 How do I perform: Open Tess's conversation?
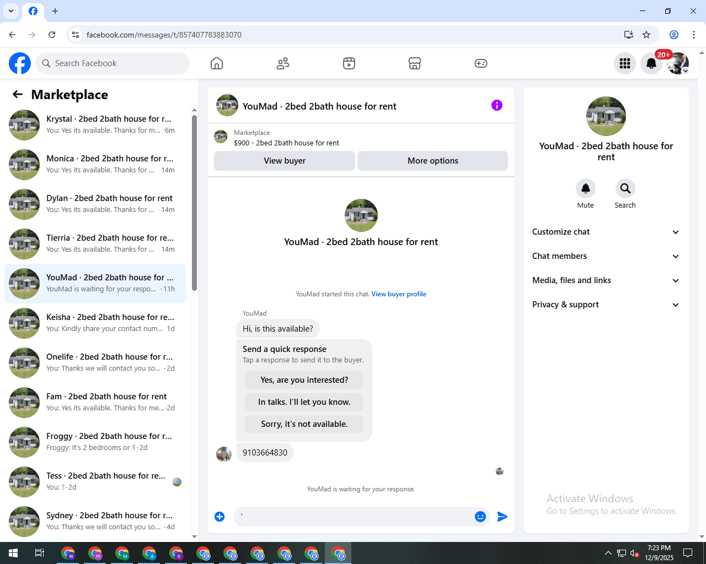(95, 482)
